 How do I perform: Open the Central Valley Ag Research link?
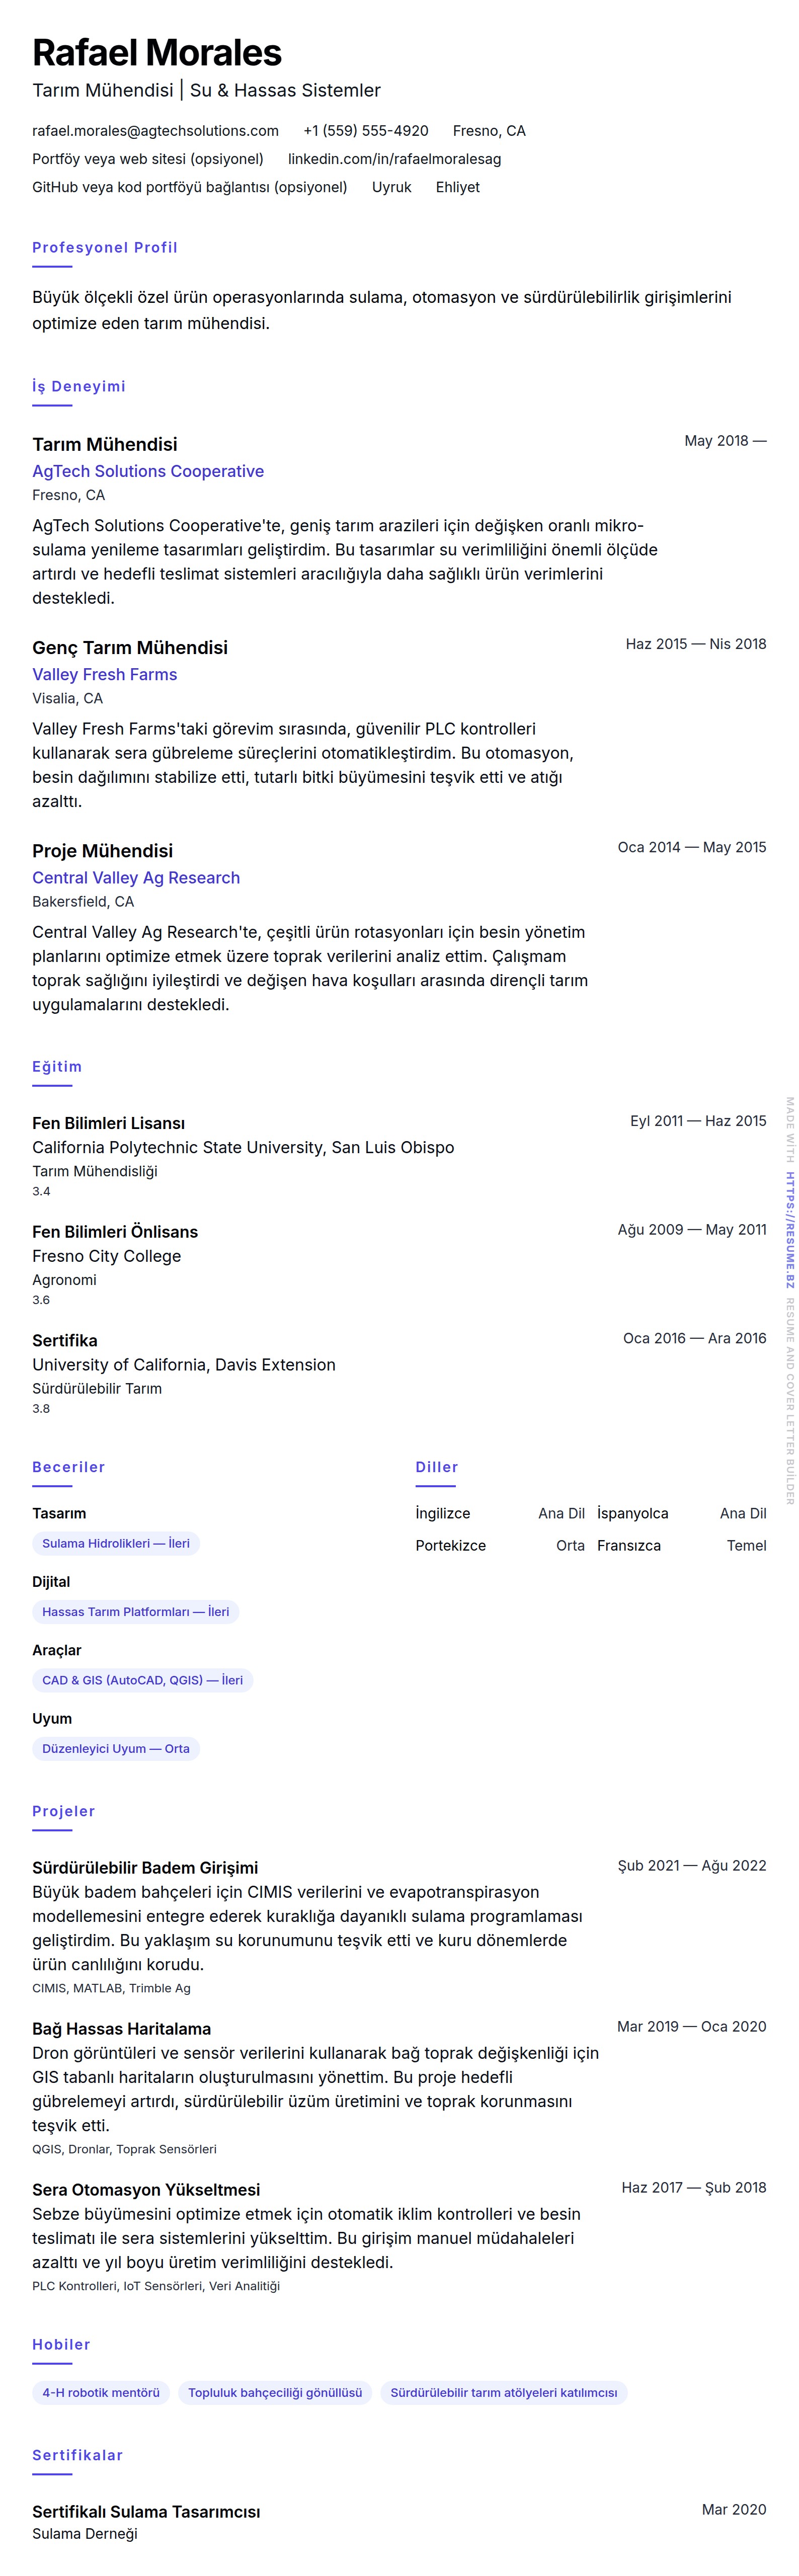136,877
